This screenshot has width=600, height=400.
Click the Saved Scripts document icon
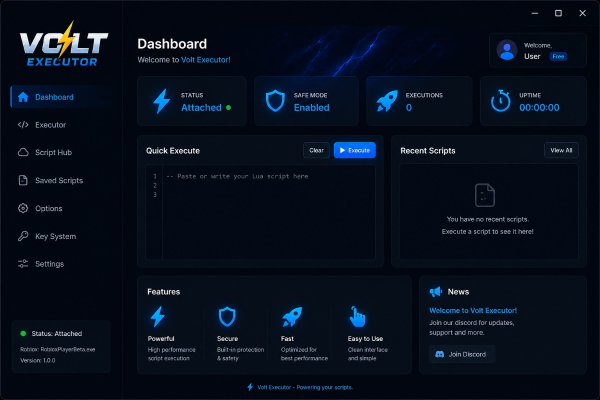pos(23,180)
